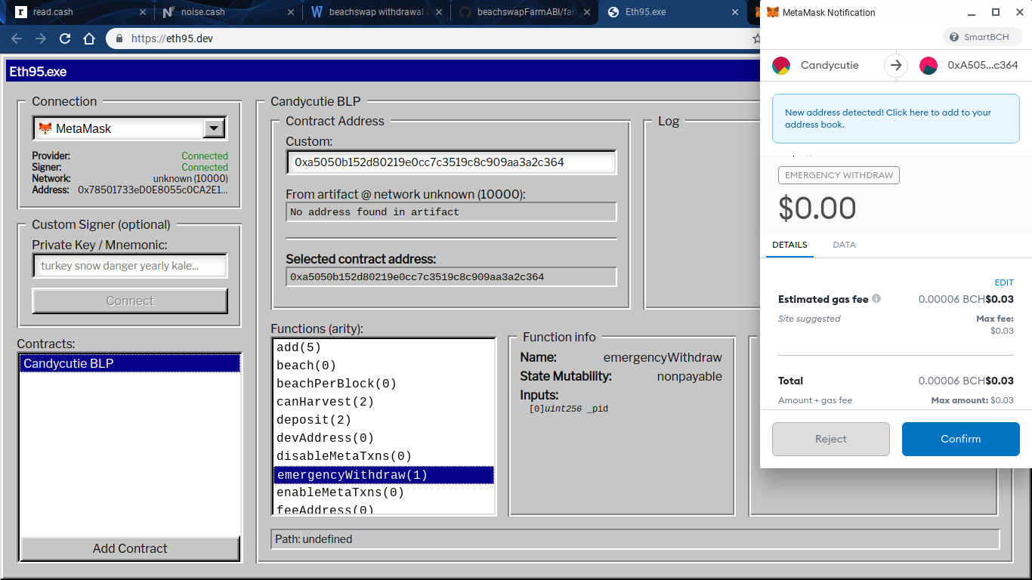The height and width of the screenshot is (580, 1032).
Task: Click the emergencyWithdraw name in Function info
Action: 663,358
